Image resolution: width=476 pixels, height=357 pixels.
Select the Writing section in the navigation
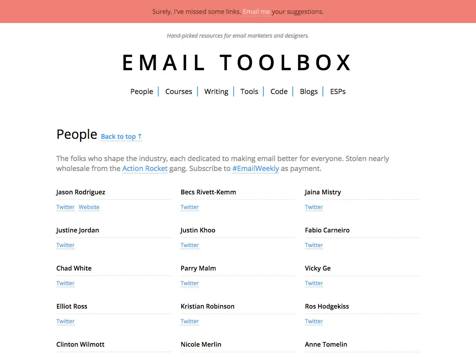[216, 91]
